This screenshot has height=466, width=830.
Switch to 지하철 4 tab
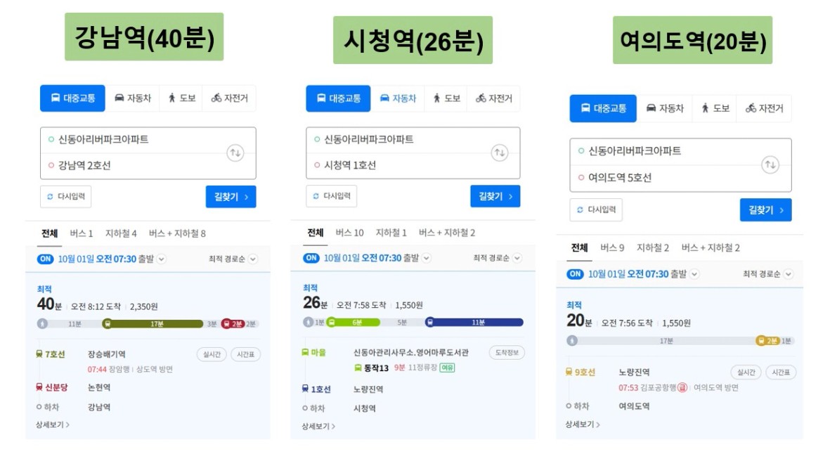click(x=121, y=233)
